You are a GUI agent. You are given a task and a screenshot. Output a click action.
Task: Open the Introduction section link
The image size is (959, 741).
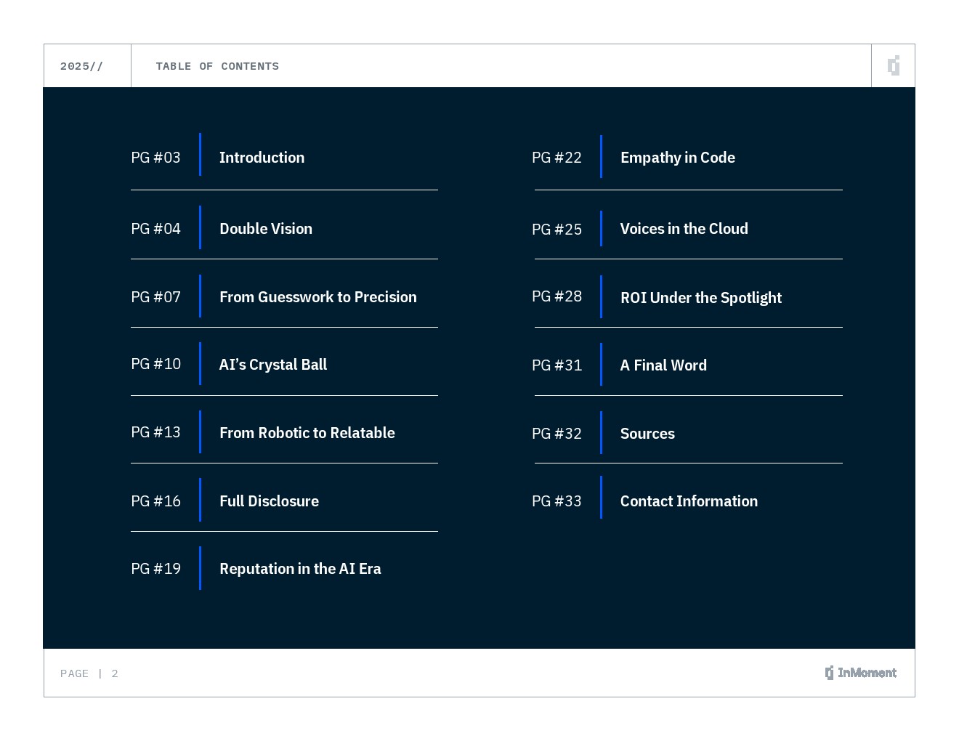(262, 158)
